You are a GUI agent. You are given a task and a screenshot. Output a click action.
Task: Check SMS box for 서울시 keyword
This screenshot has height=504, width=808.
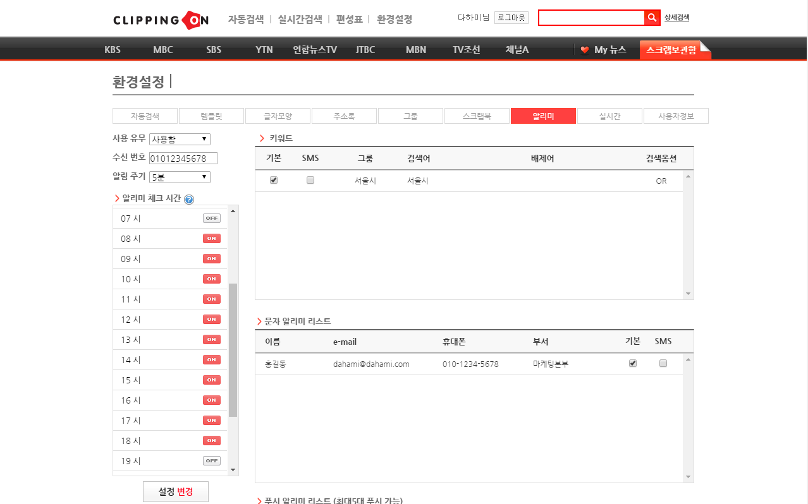point(310,180)
